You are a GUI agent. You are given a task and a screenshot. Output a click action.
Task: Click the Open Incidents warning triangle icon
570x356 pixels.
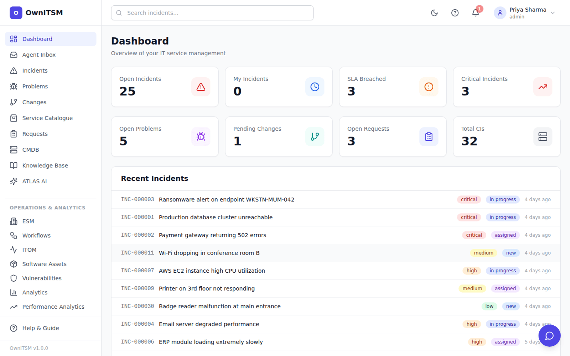pyautogui.click(x=201, y=87)
